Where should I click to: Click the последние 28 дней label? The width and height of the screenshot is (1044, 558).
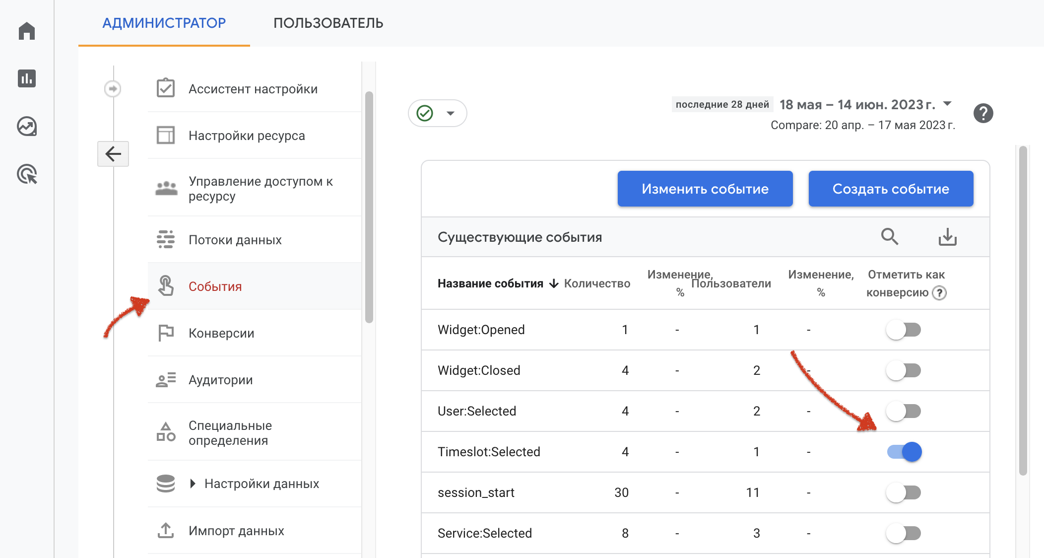click(x=722, y=104)
